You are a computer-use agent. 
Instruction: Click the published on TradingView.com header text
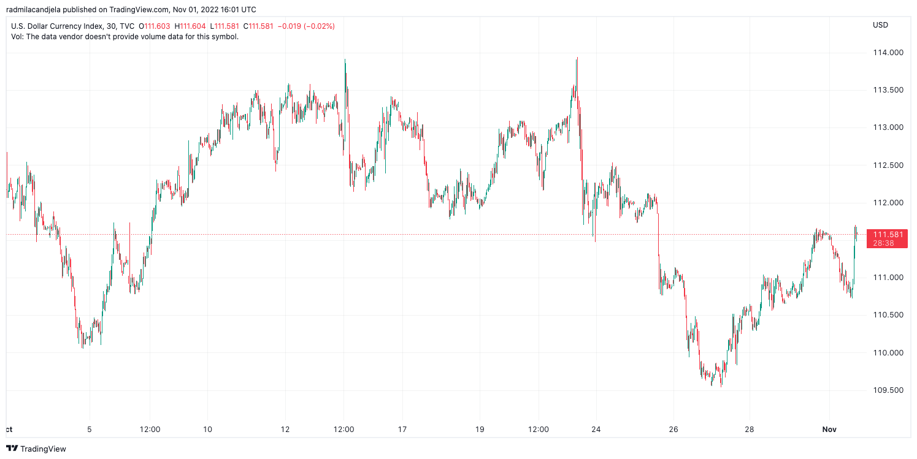131,10
